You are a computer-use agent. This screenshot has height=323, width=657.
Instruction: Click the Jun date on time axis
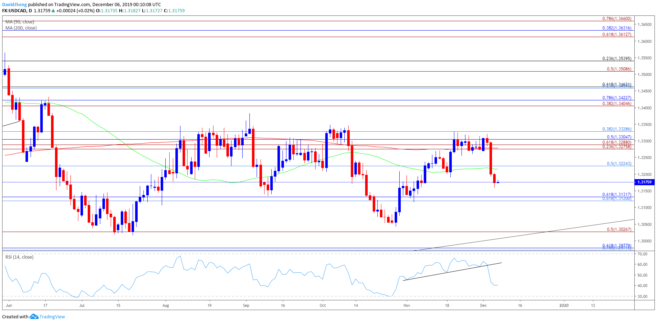click(9, 305)
